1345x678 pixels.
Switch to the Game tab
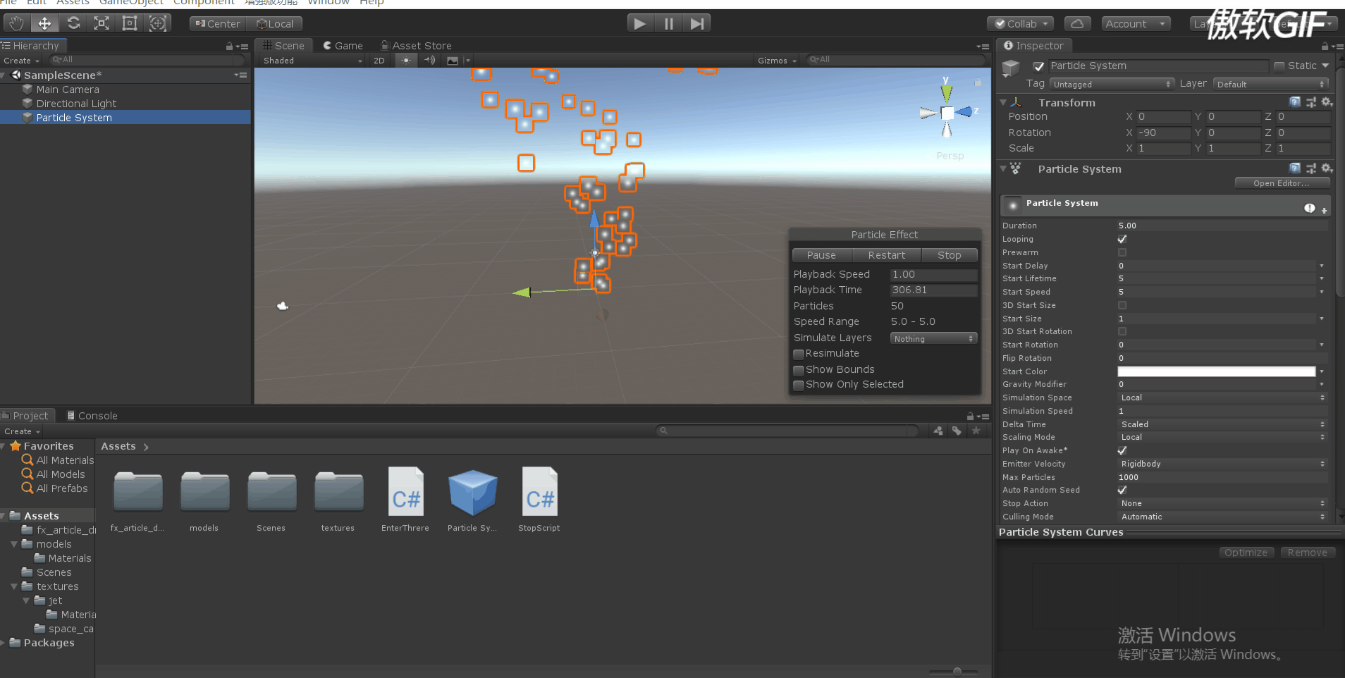click(343, 46)
